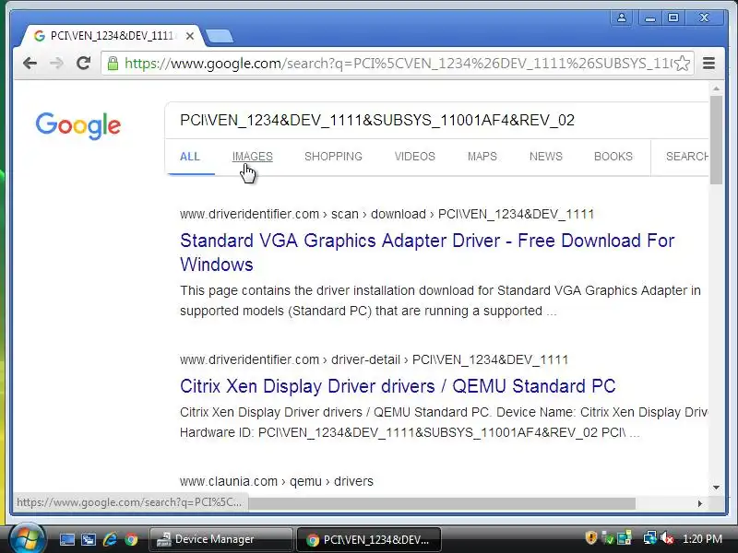Click the network connection tray icon
Viewport: 738px width, 553px height.
tap(650, 538)
